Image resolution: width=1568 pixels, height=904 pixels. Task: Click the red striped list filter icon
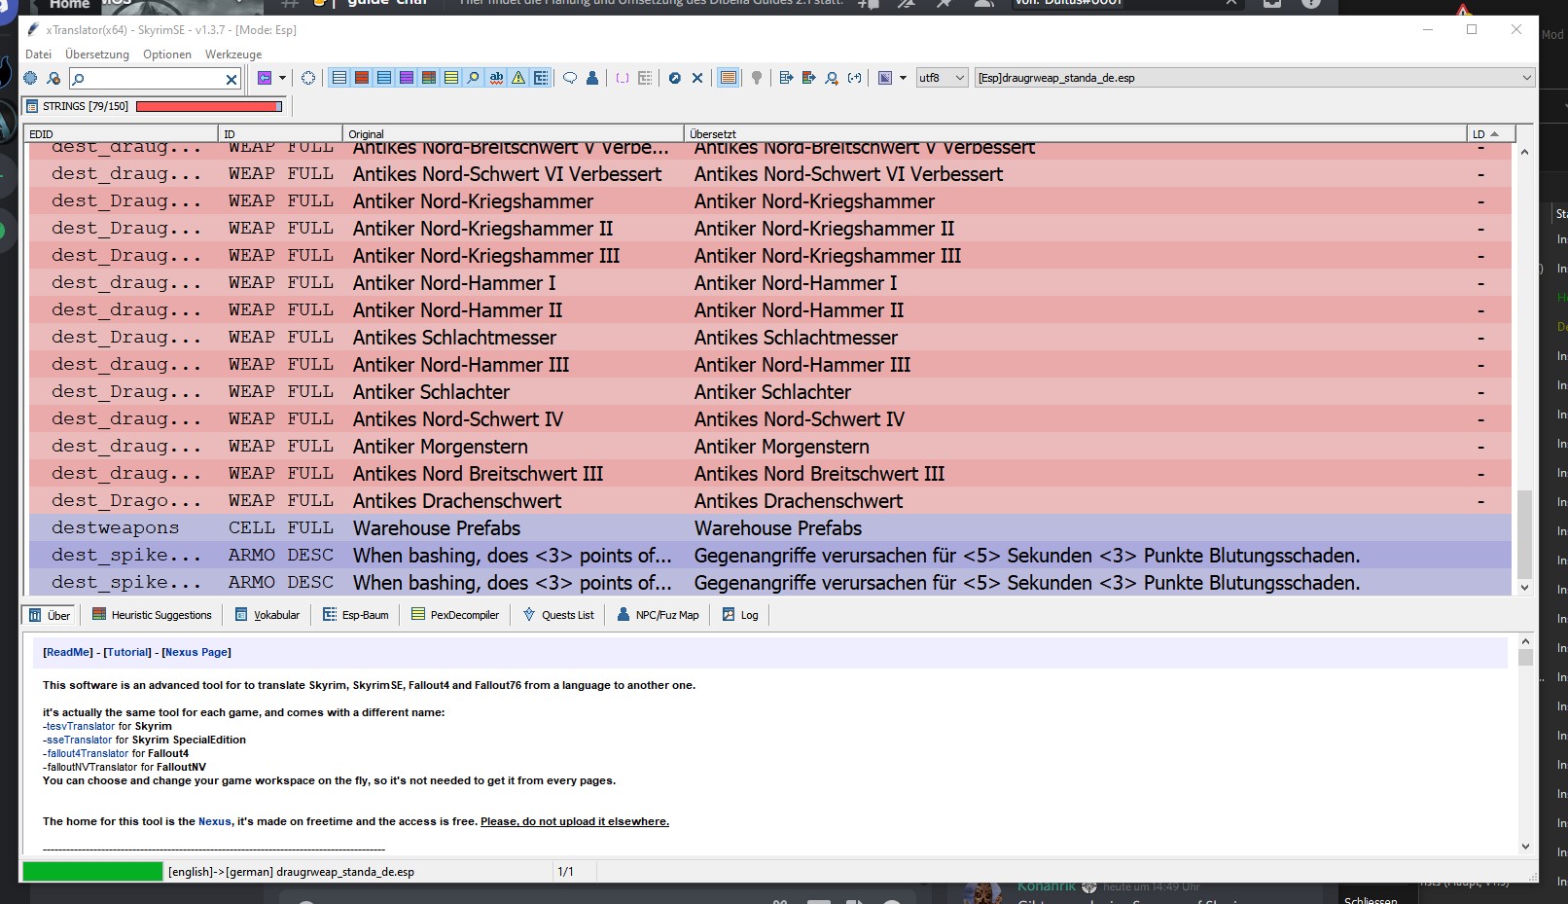[x=362, y=78]
